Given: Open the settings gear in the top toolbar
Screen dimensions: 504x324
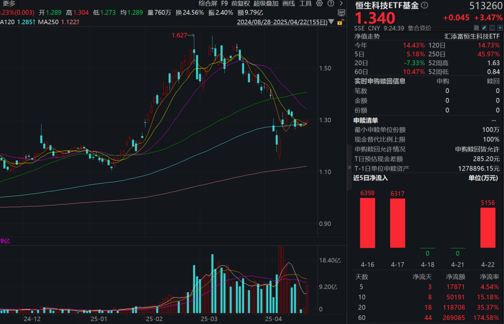Looking at the screenshot, I should [319, 4].
